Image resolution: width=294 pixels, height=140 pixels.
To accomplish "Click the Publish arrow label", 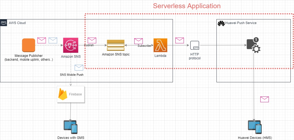I will [x=89, y=45].
